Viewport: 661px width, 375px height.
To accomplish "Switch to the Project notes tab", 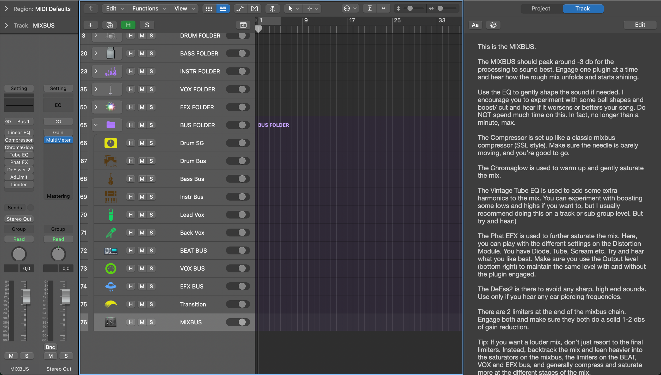I will [x=541, y=9].
